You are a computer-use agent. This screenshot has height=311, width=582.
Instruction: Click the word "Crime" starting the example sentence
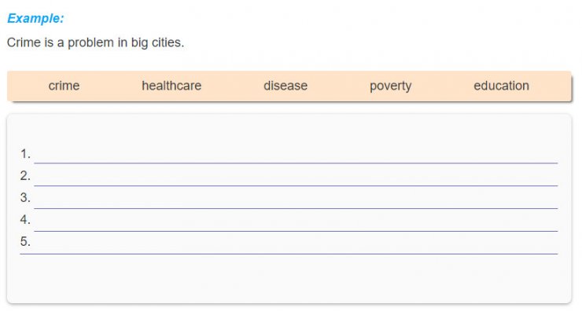click(24, 42)
